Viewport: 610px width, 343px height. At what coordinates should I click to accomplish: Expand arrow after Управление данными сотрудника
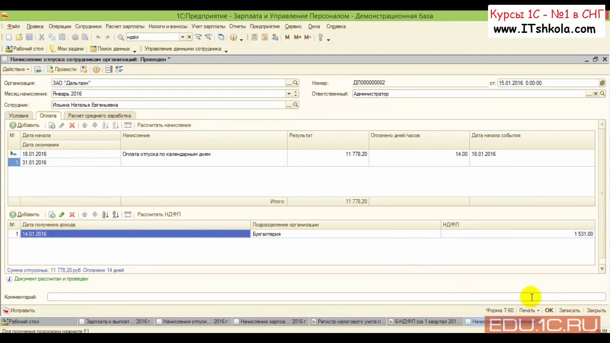coord(226,50)
